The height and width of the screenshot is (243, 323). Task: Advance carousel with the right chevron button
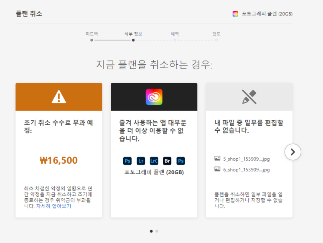(293, 152)
